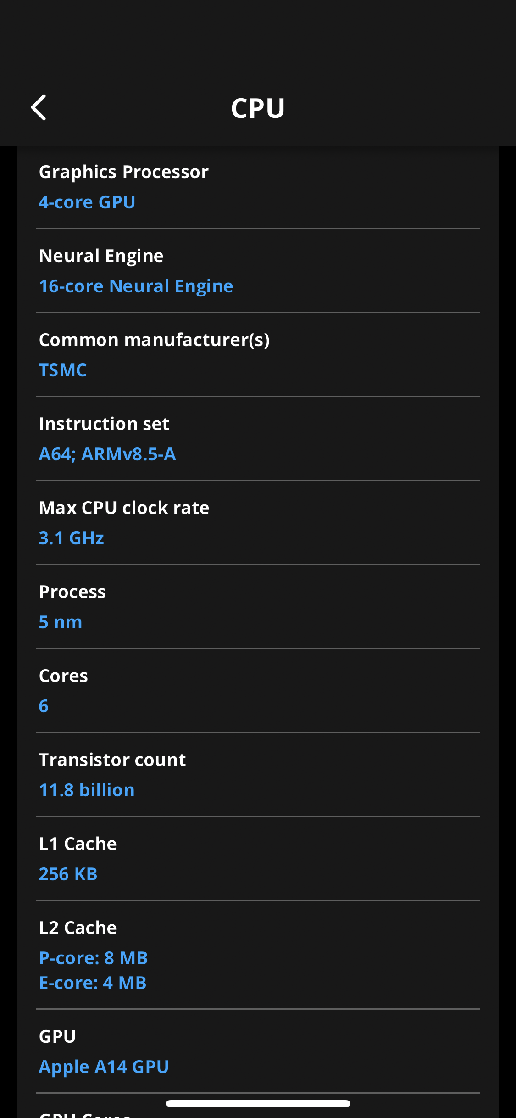Select the 3.1 GHz clock rate
516x1118 pixels.
(72, 538)
